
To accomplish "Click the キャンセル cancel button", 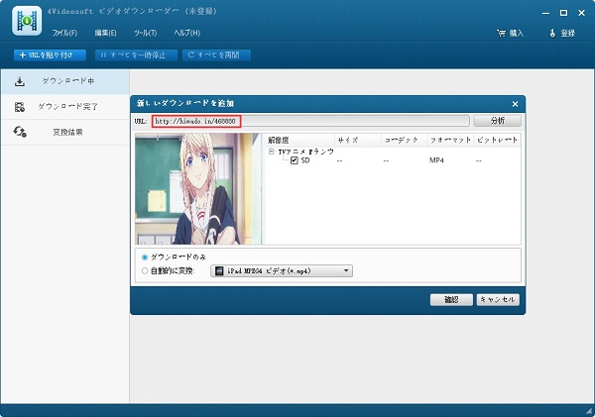I will click(x=498, y=300).
